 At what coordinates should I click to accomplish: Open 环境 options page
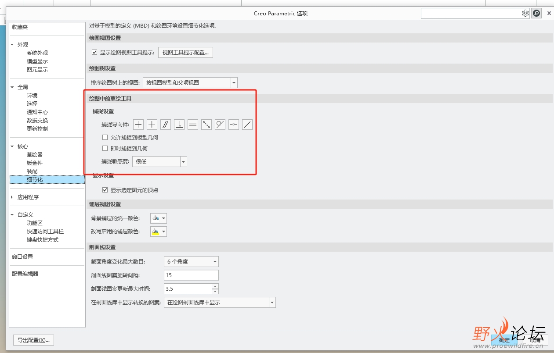click(x=32, y=96)
